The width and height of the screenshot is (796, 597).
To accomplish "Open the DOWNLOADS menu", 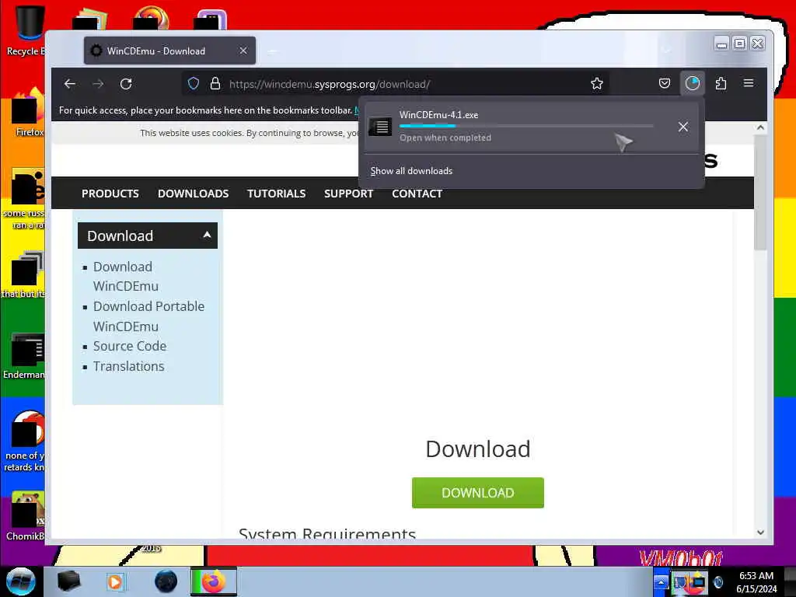I will click(x=194, y=194).
